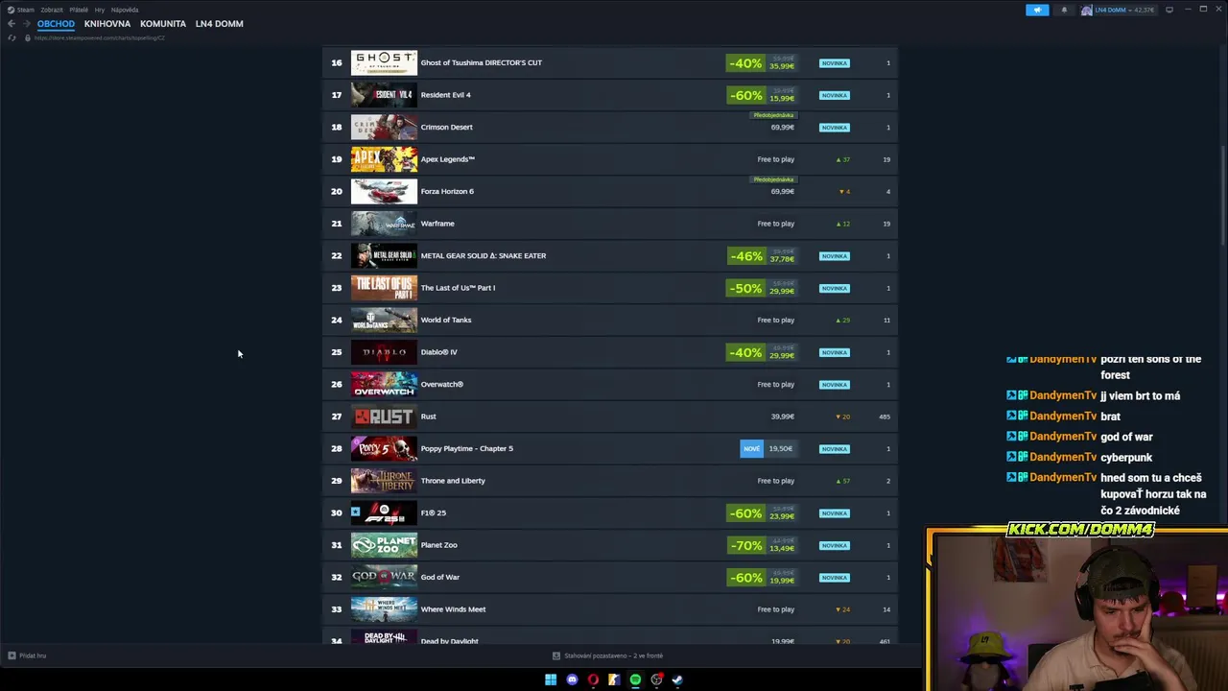Open the Zobrazit menu
1228x691 pixels.
point(52,10)
